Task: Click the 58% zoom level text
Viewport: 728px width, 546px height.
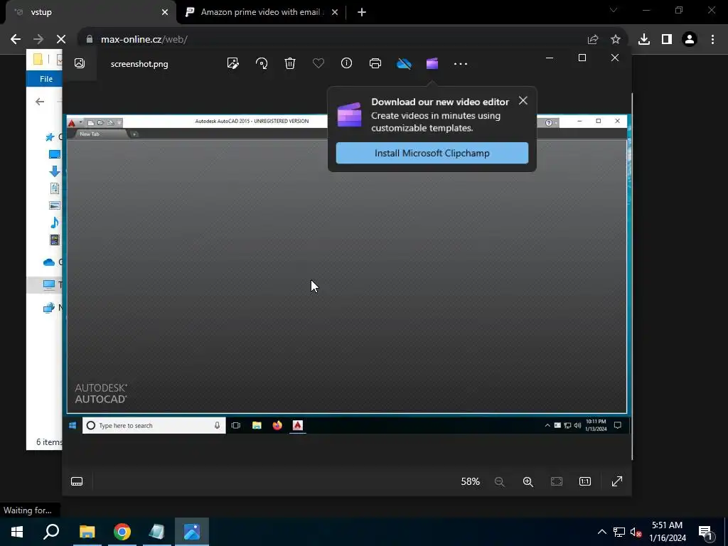Action: (471, 481)
